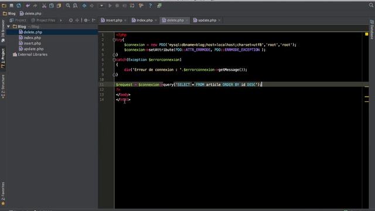Viewport: 375px width, 211px height.
Task: Select External Libraries node
Action: tap(30, 55)
